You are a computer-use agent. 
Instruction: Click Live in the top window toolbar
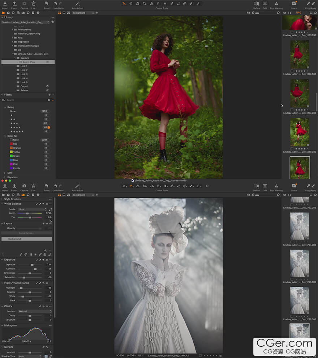(33, 5)
